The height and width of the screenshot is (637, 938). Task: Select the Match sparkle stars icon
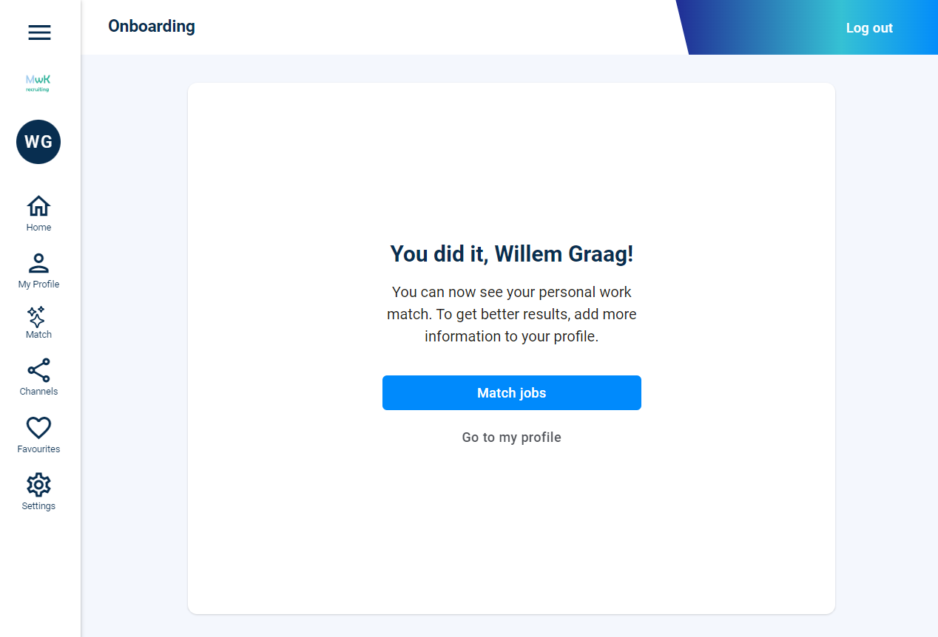(x=36, y=316)
